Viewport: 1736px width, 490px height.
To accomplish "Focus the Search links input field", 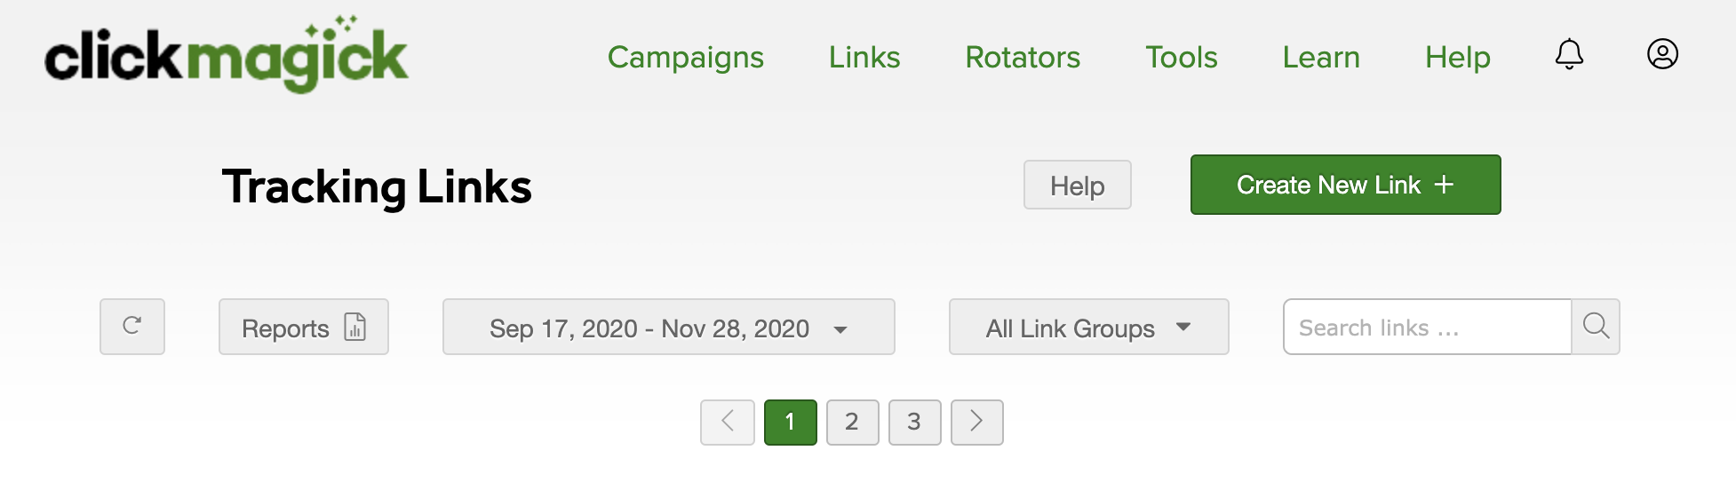I will [1427, 328].
